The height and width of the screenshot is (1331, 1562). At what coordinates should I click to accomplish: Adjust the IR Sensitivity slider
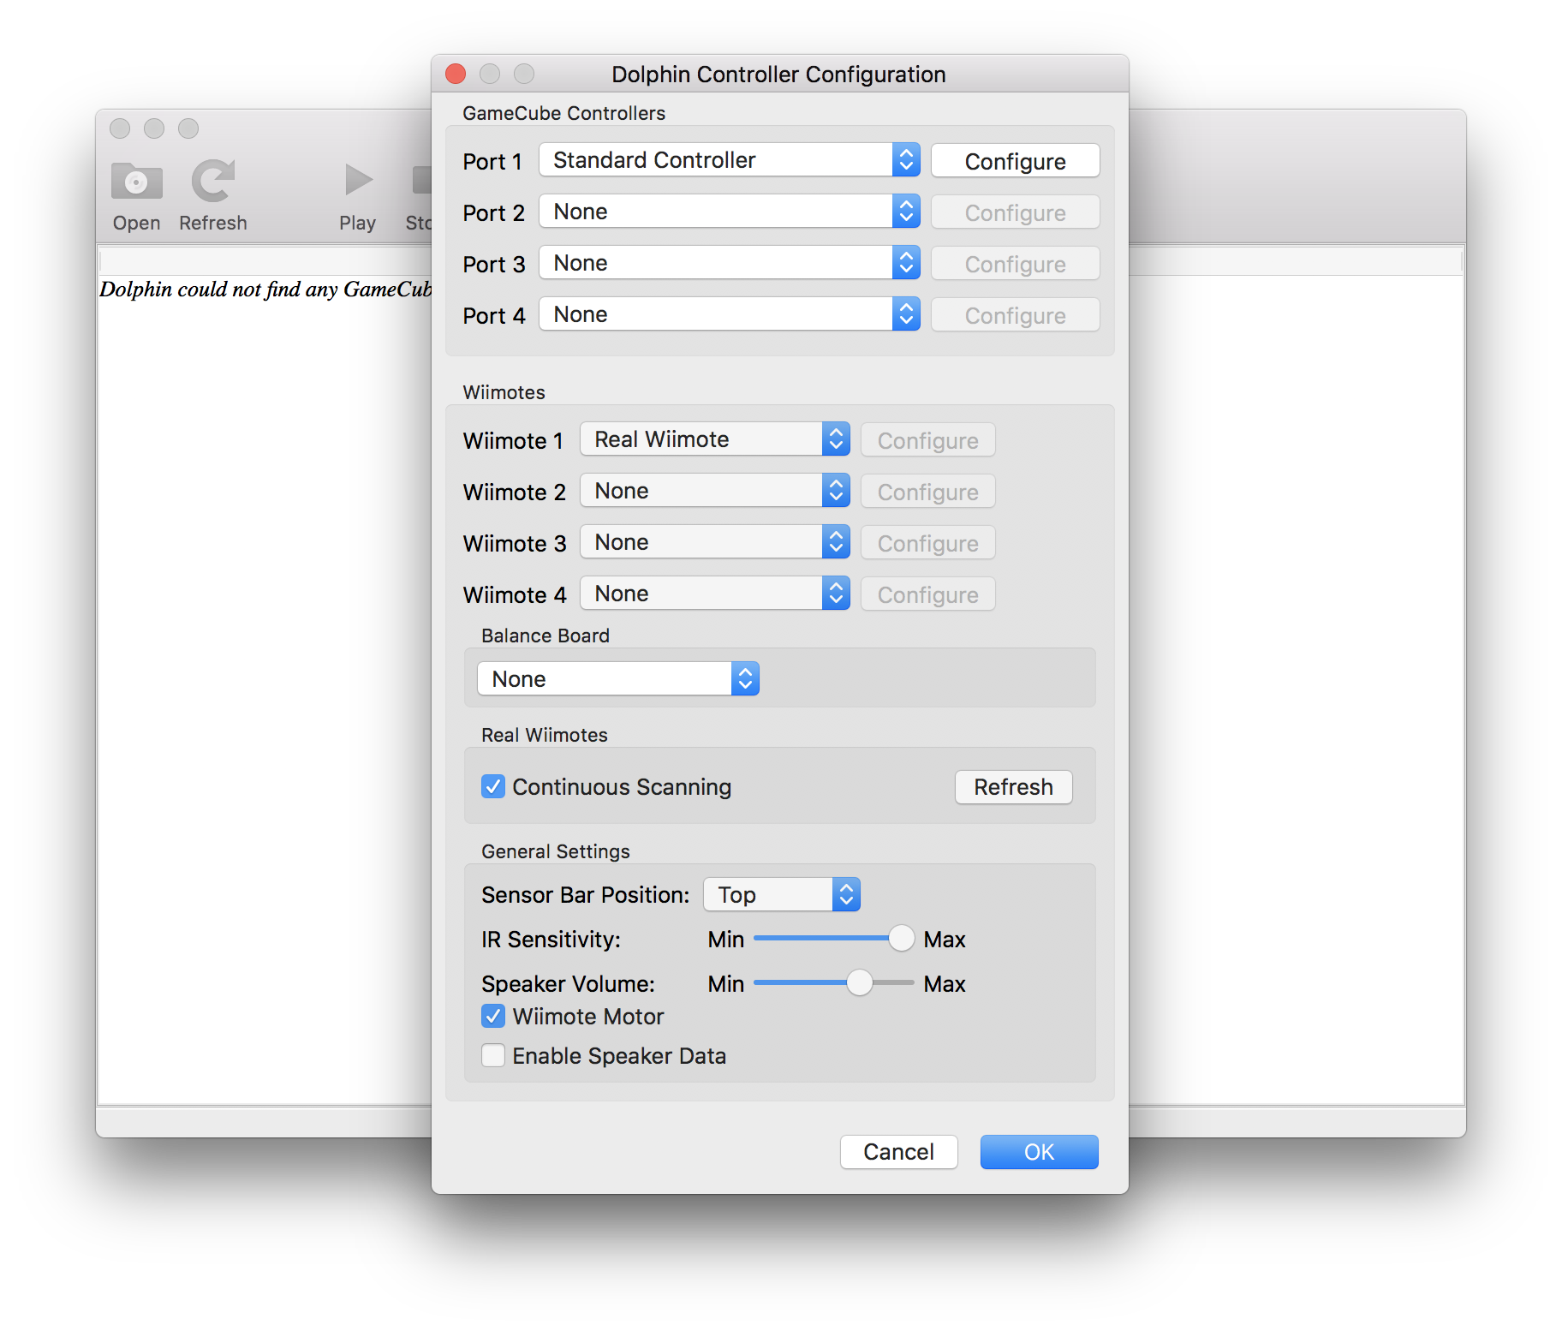click(901, 938)
